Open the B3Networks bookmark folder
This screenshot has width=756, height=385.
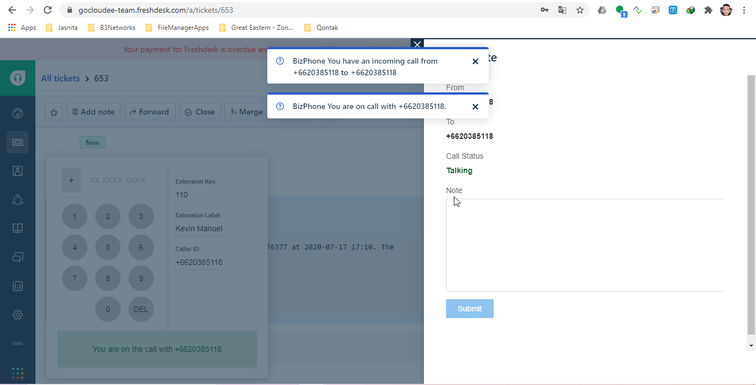coord(112,28)
